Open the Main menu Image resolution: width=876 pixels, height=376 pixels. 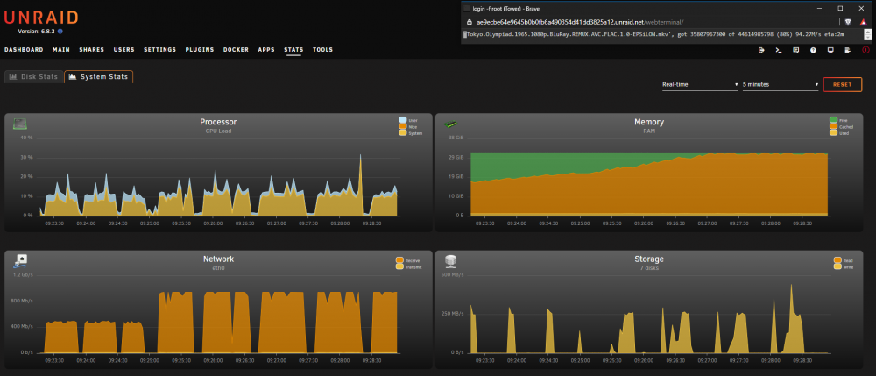(x=61, y=50)
